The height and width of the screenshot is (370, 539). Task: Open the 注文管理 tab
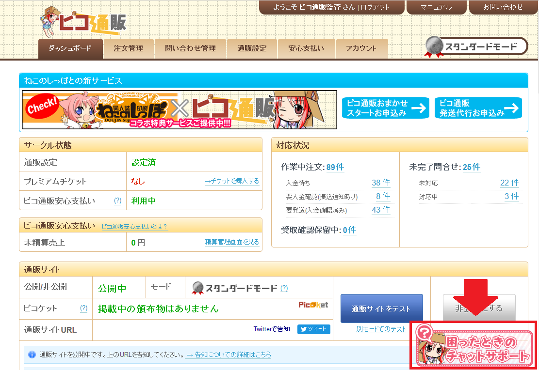(128, 48)
